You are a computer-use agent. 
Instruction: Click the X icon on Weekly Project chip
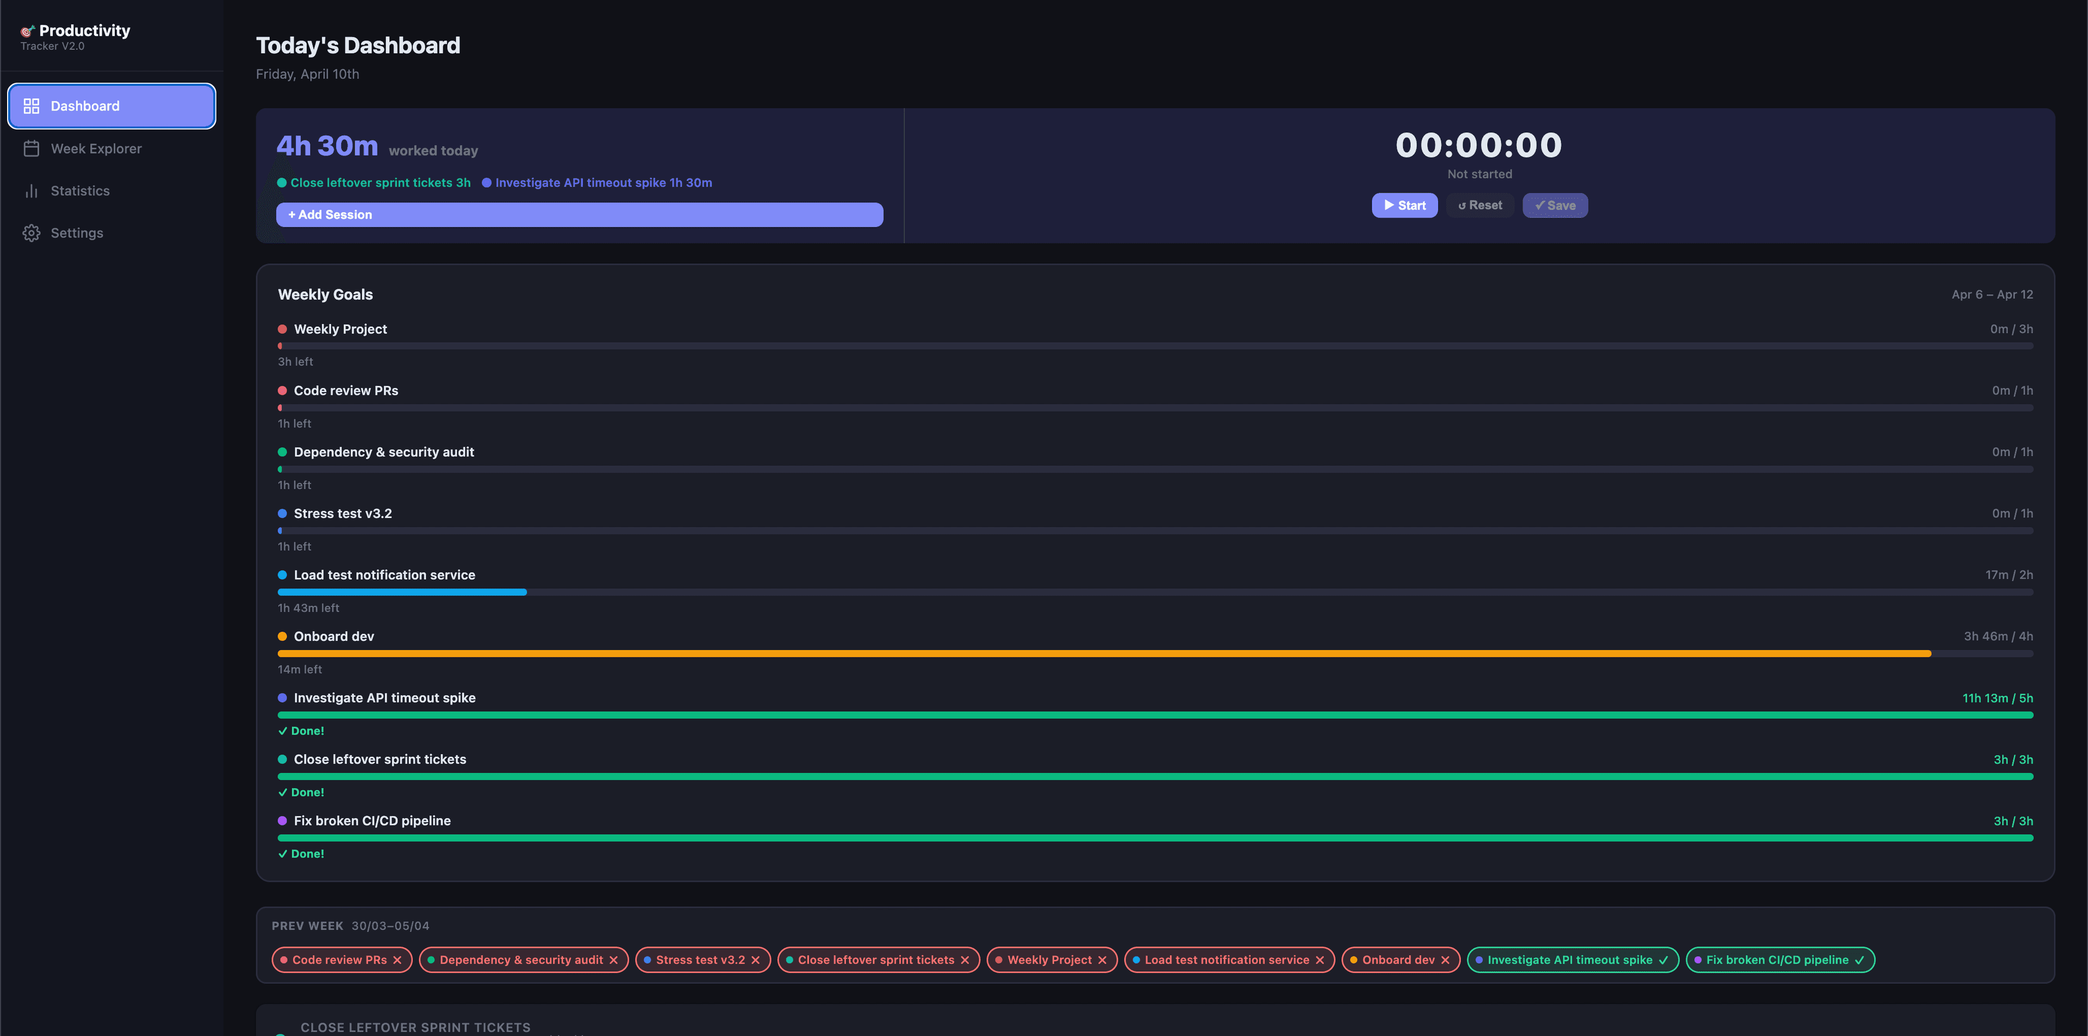point(1102,960)
